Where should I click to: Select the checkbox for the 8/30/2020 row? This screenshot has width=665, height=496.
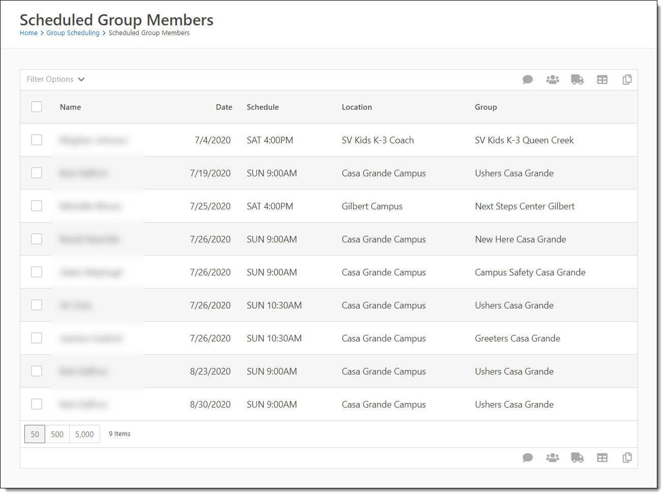(37, 404)
